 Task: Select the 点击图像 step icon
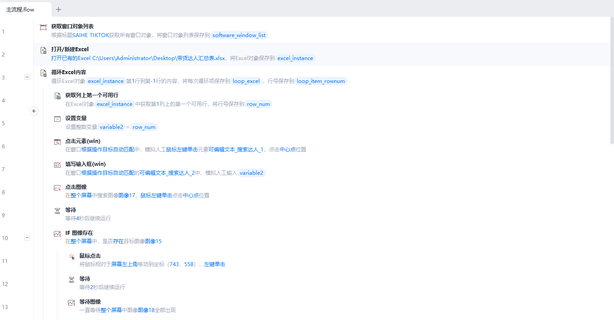click(x=57, y=188)
